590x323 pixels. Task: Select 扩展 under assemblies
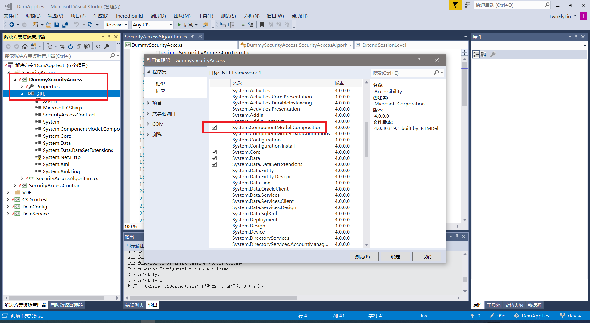pos(160,92)
